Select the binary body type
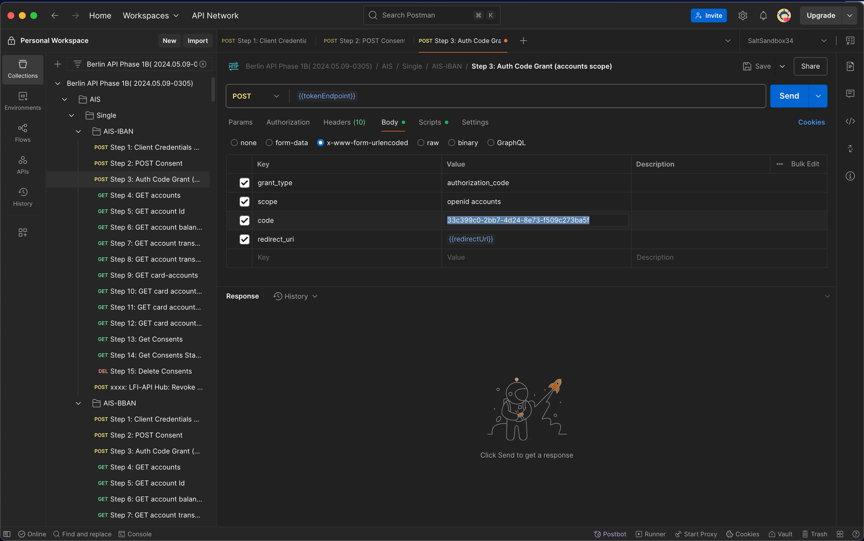Image resolution: width=864 pixels, height=541 pixels. [x=451, y=143]
